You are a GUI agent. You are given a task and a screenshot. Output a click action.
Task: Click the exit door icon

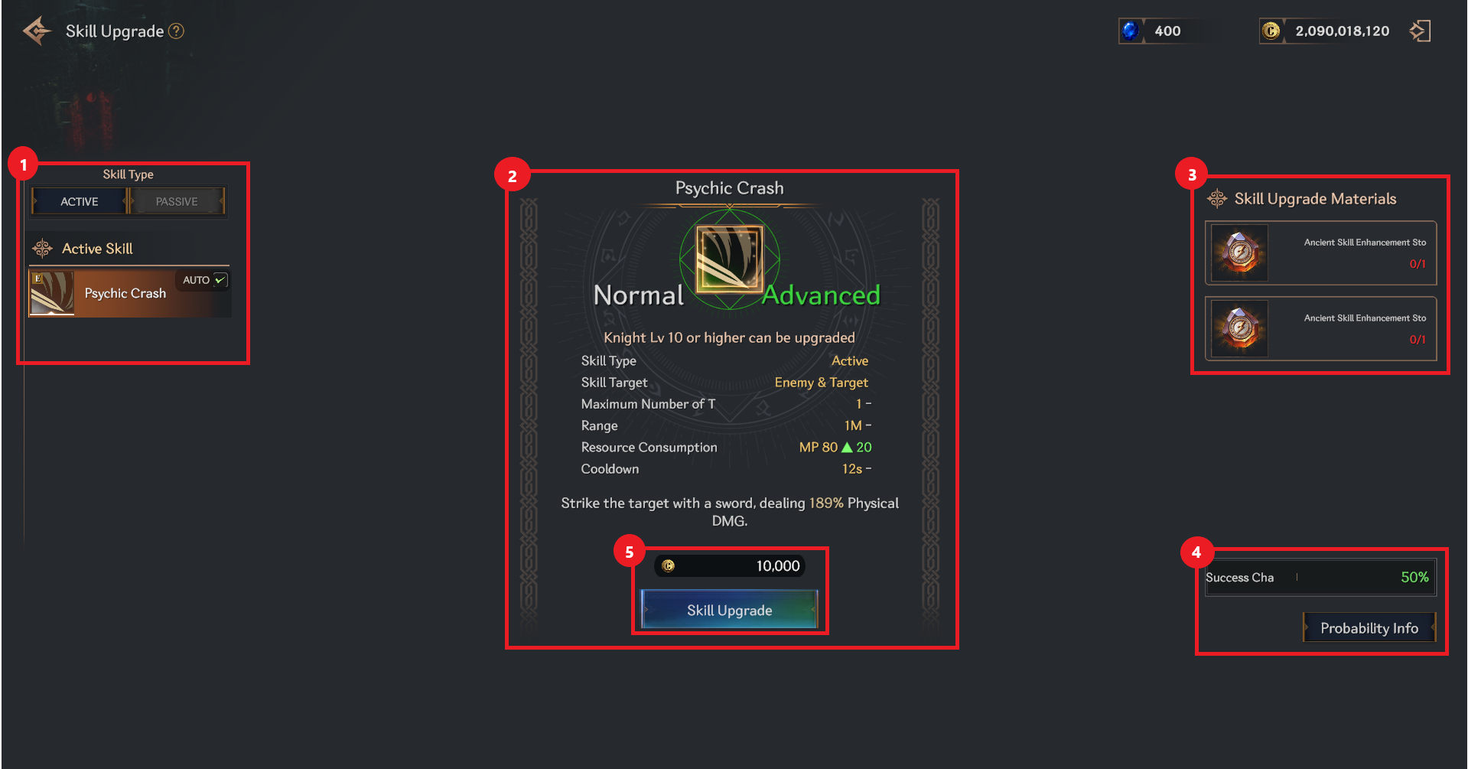click(x=1421, y=31)
